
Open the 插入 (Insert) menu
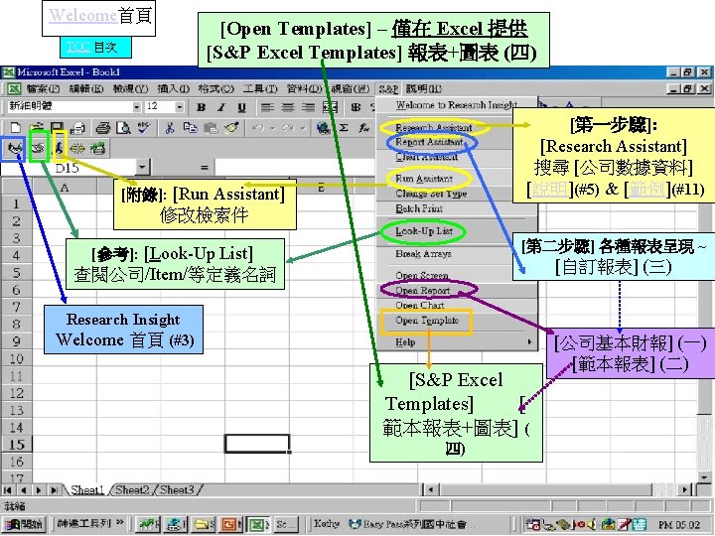coord(173,88)
